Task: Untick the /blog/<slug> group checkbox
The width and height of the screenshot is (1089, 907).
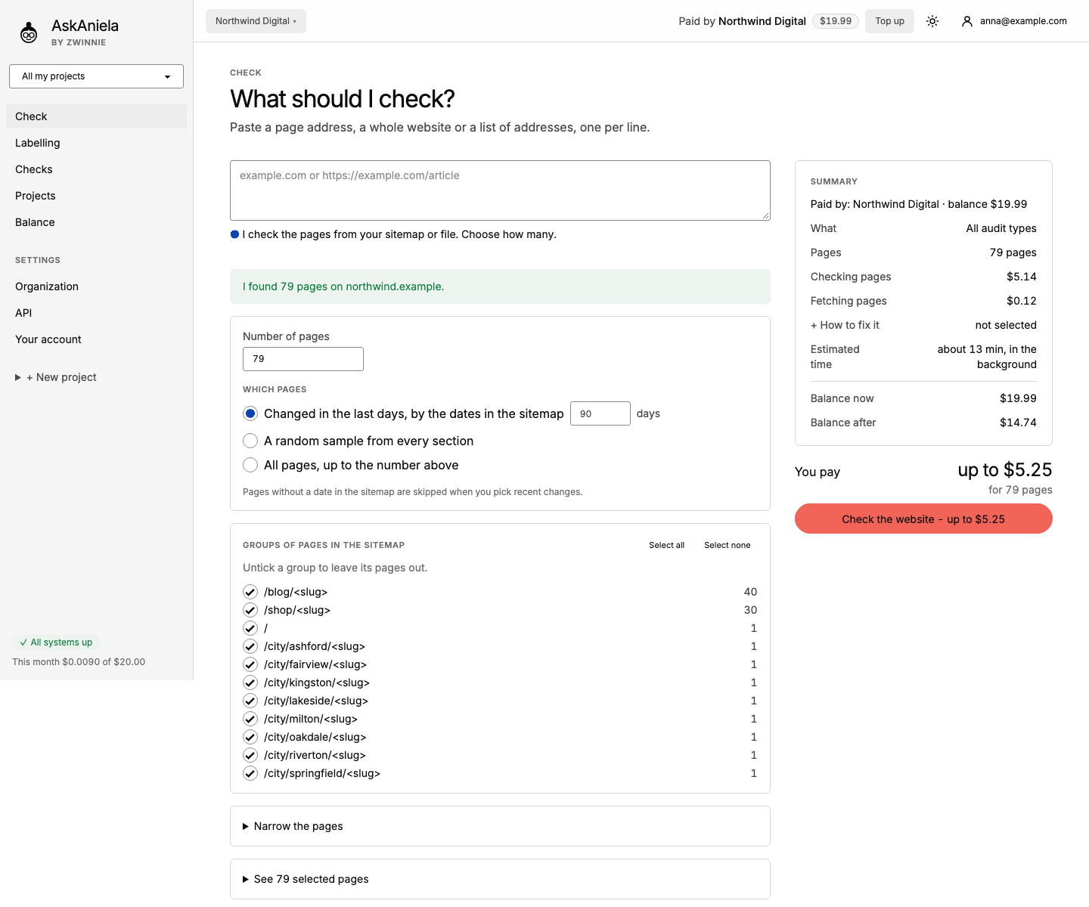Action: pos(250,592)
